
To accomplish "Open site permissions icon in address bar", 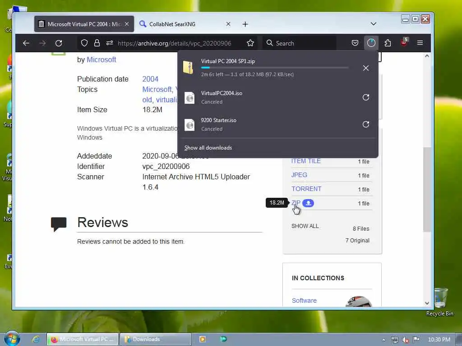I will pyautogui.click(x=110, y=43).
